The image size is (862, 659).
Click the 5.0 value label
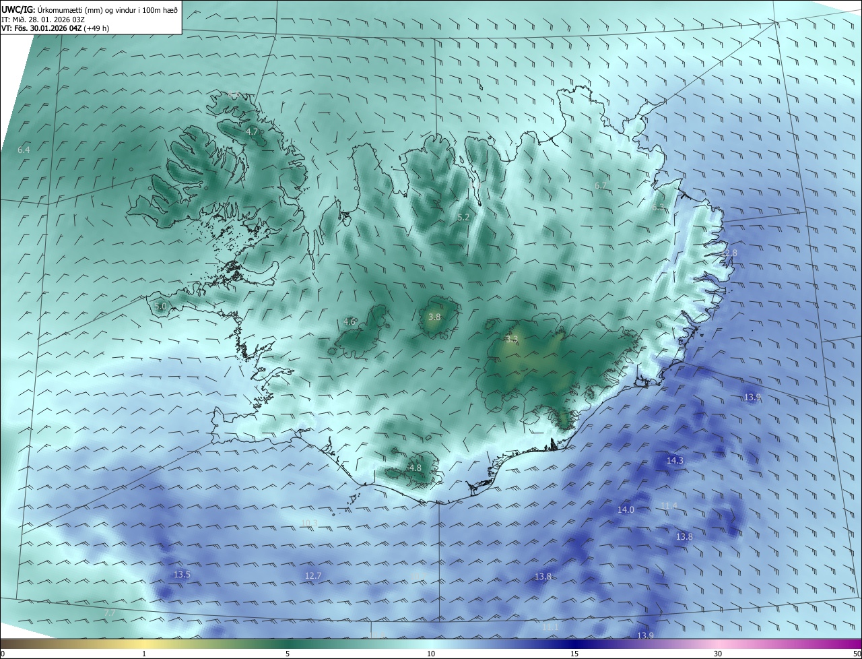click(x=160, y=307)
